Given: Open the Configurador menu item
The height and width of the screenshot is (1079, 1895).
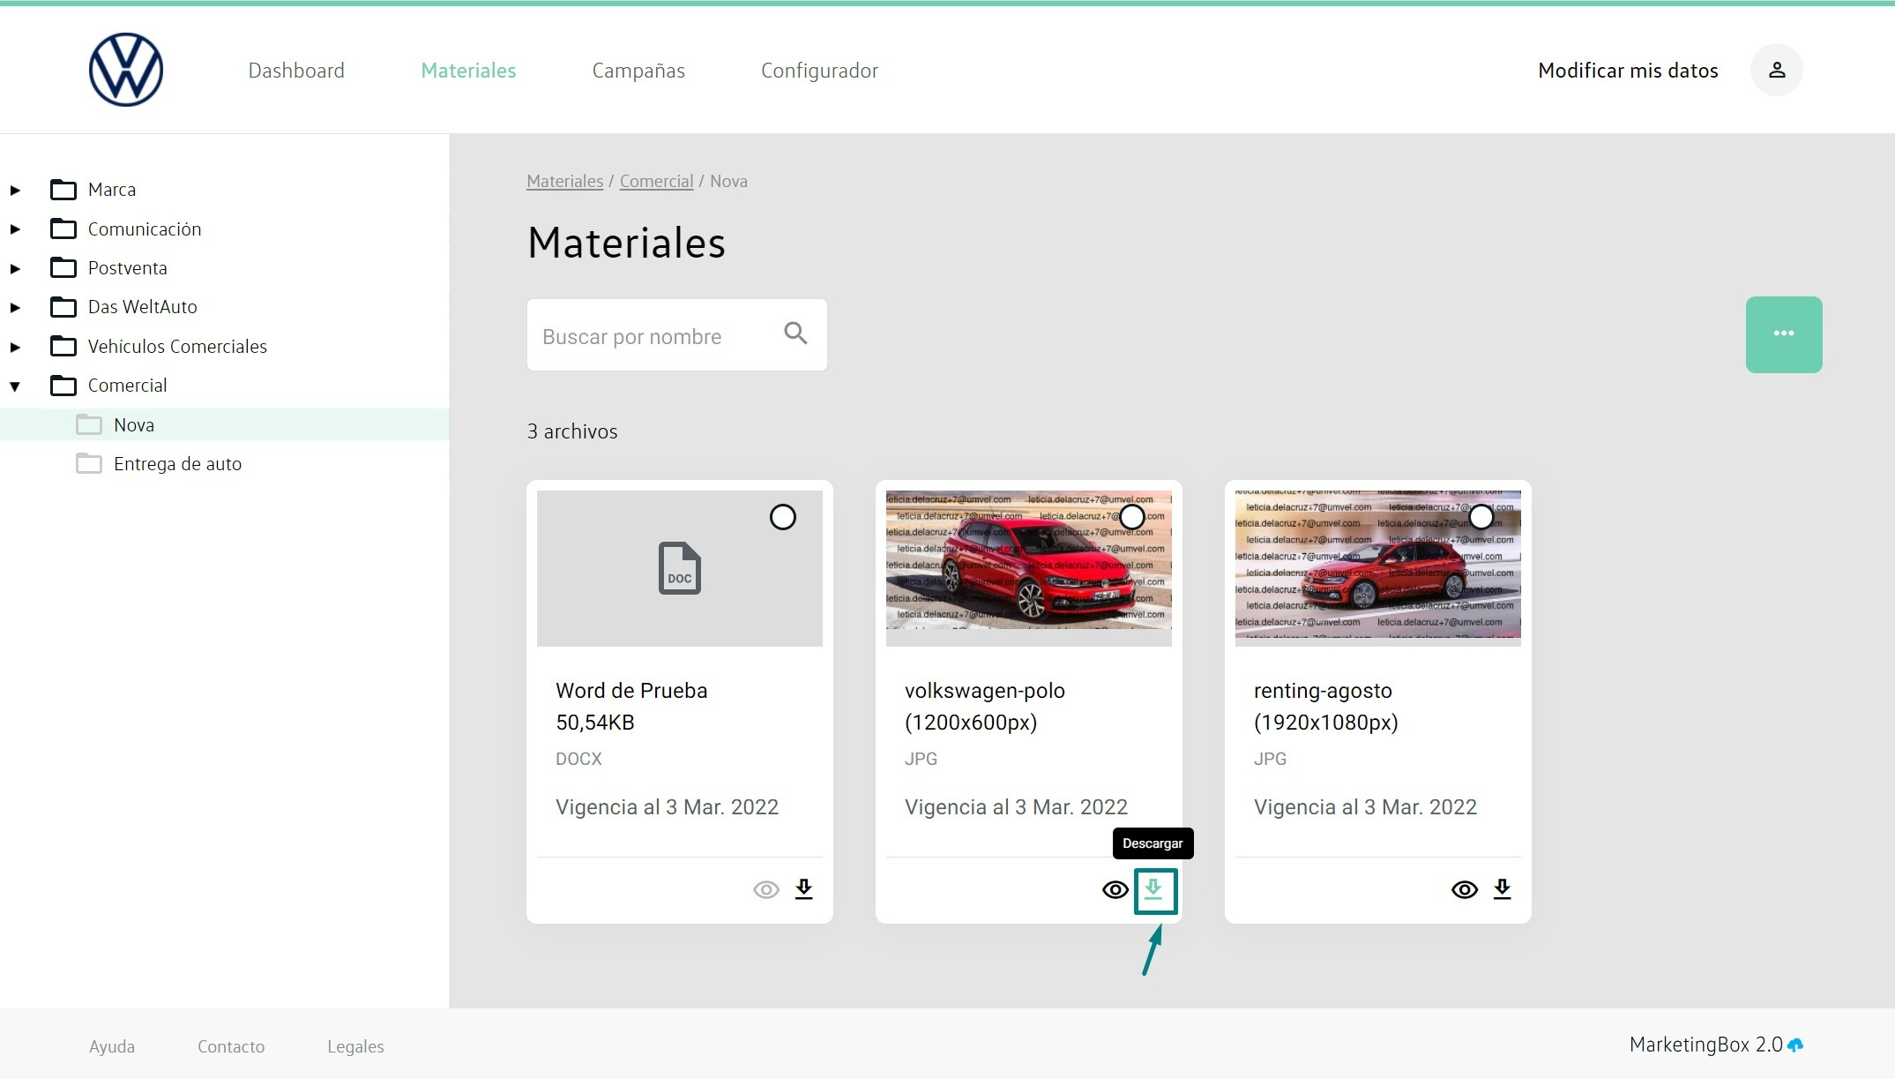Looking at the screenshot, I should pos(818,71).
